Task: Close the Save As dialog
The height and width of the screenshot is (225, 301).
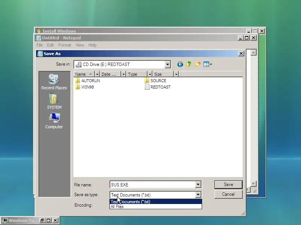Action: click(241, 54)
